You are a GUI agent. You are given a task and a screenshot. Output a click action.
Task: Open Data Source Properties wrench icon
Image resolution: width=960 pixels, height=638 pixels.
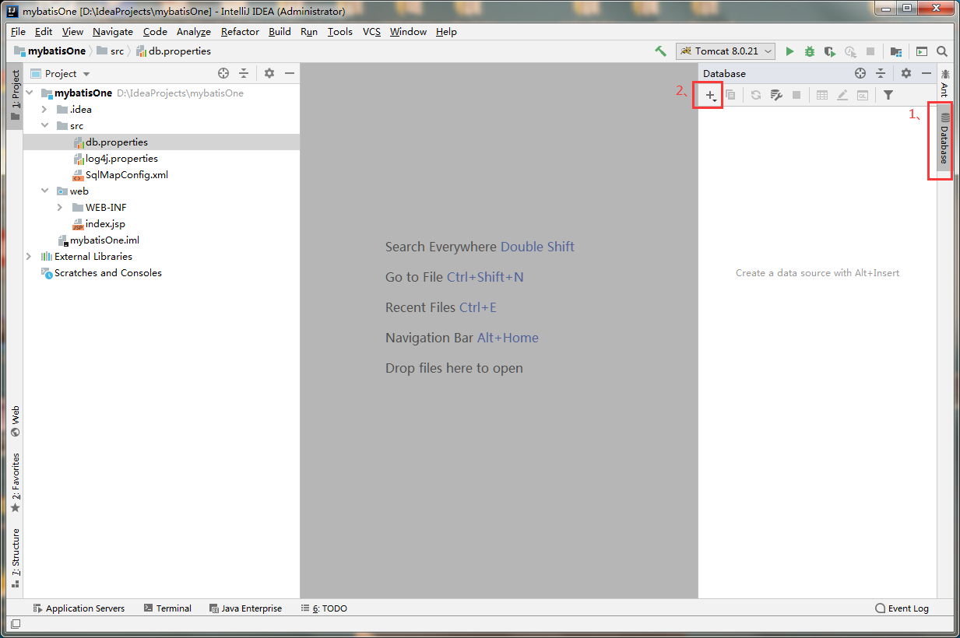[776, 95]
